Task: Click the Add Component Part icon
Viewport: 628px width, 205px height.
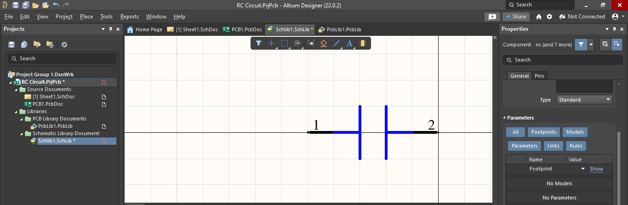Action: click(x=362, y=43)
